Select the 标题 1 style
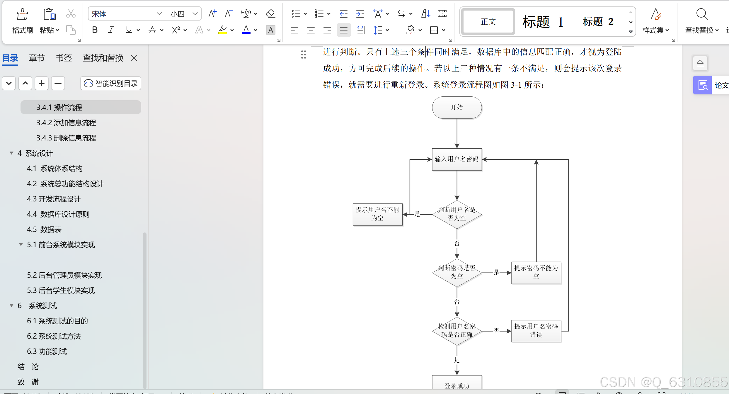Image resolution: width=729 pixels, height=394 pixels. tap(543, 21)
